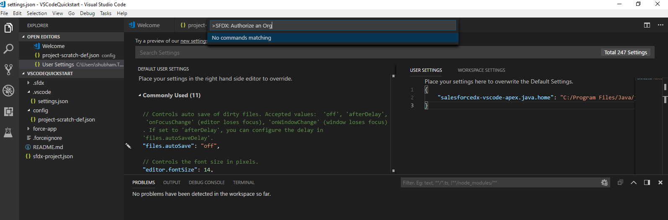Toggle excluded files filter in Problems panel
The height and width of the screenshot is (220, 668).
[604, 182]
